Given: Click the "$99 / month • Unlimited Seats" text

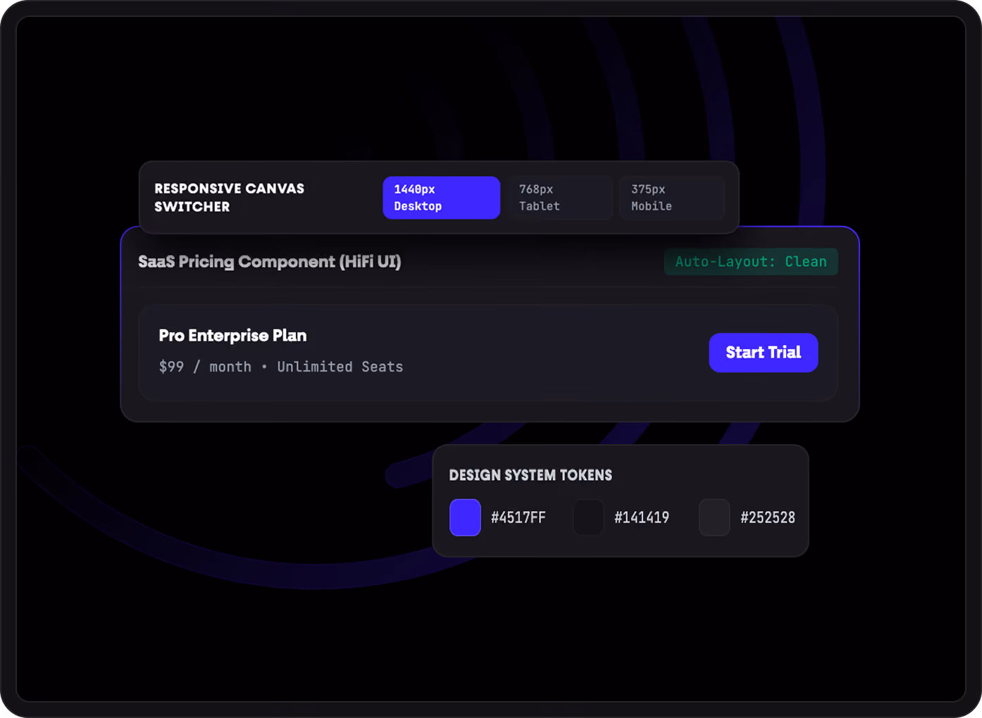Looking at the screenshot, I should [x=281, y=367].
